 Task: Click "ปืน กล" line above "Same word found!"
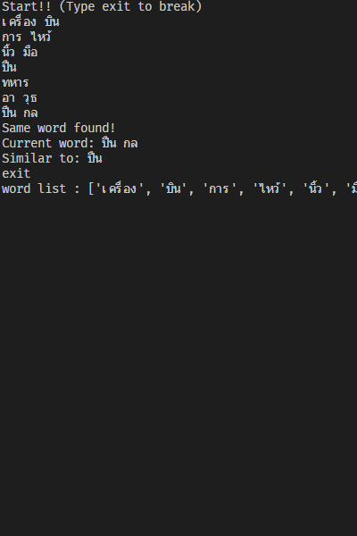(x=20, y=113)
